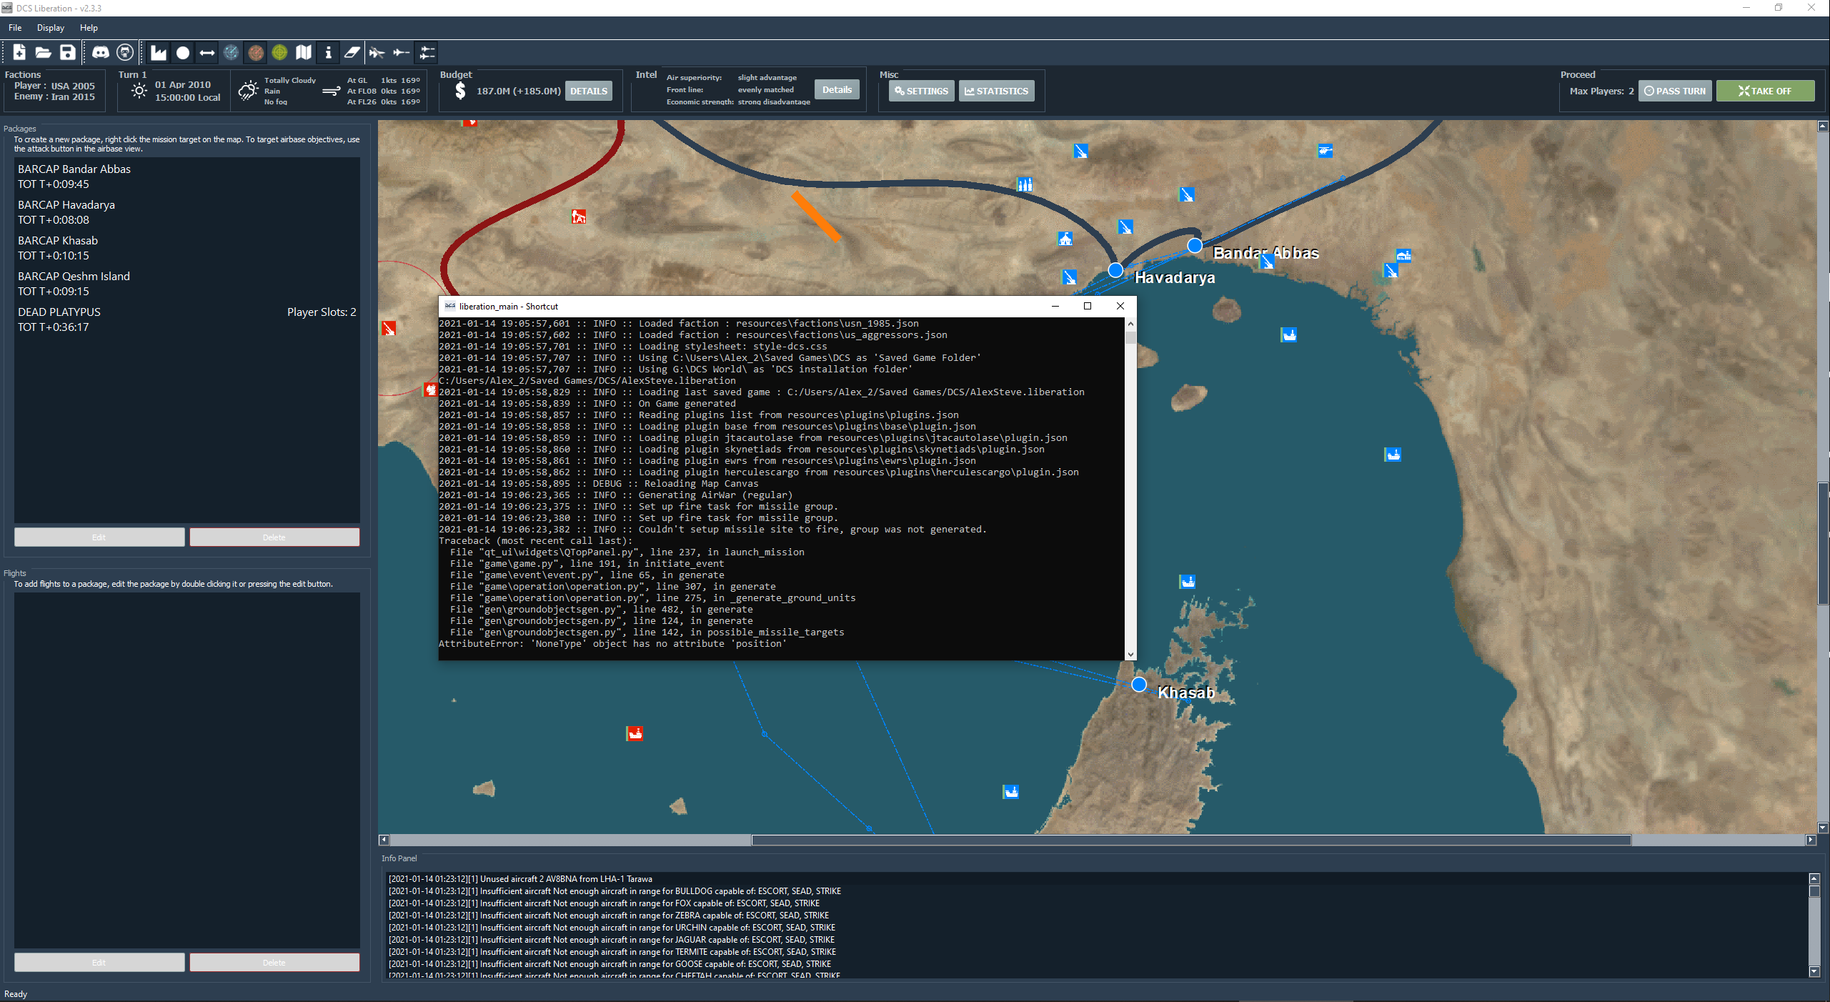The image size is (1830, 1002).
Task: Click the Khasab airbase marker
Action: click(1139, 685)
